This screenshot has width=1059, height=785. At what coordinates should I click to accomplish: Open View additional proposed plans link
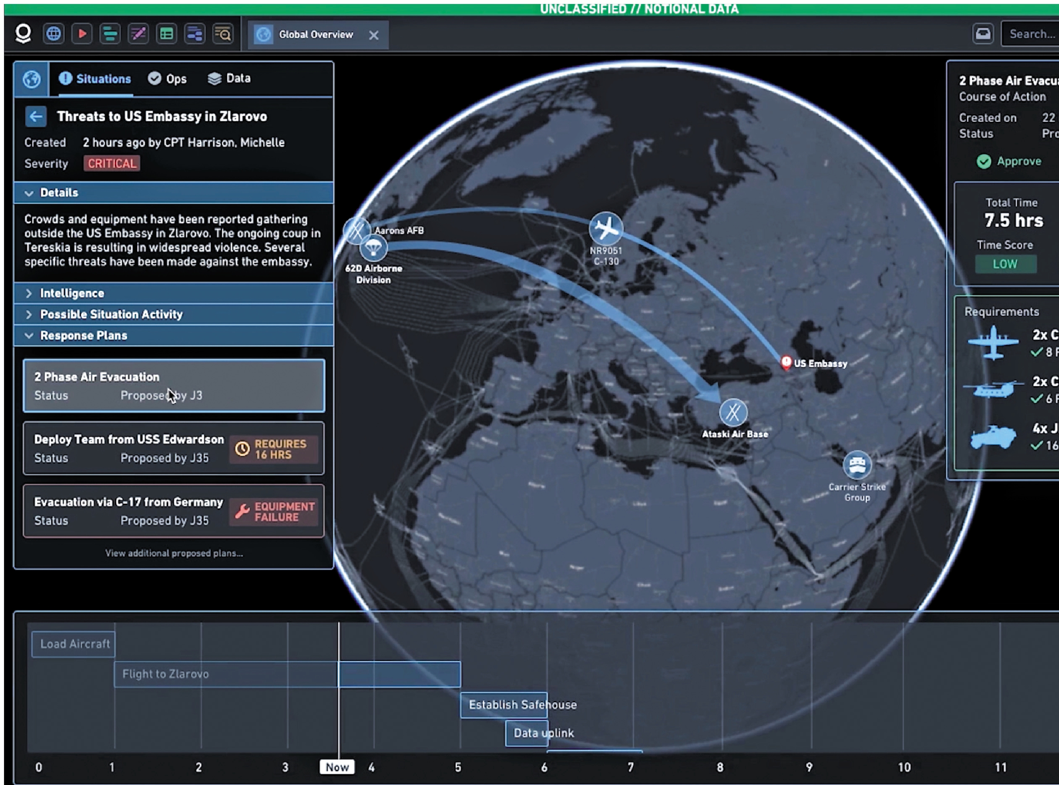[174, 553]
